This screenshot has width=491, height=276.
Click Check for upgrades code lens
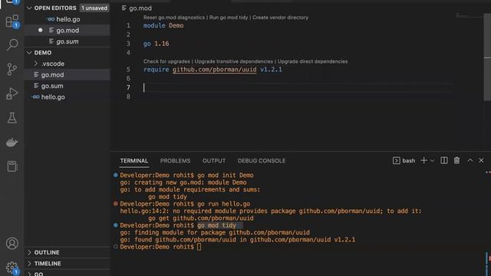click(166, 61)
